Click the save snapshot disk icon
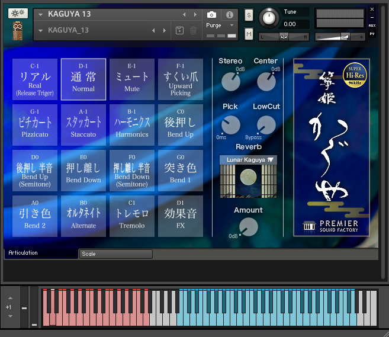The width and height of the screenshot is (389, 337). [x=180, y=30]
